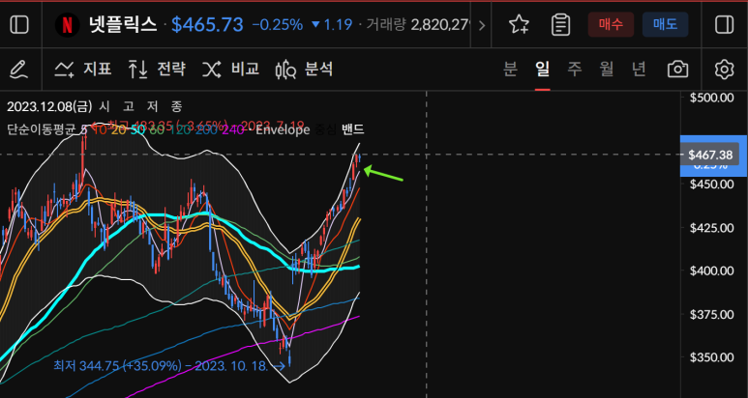This screenshot has height=398, width=748.
Task: Switch to 일 daily timeframe
Action: pyautogui.click(x=543, y=70)
